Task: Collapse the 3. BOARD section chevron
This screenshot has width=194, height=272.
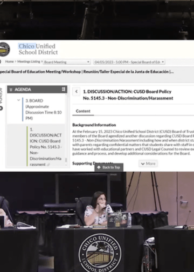Action: point(18,100)
